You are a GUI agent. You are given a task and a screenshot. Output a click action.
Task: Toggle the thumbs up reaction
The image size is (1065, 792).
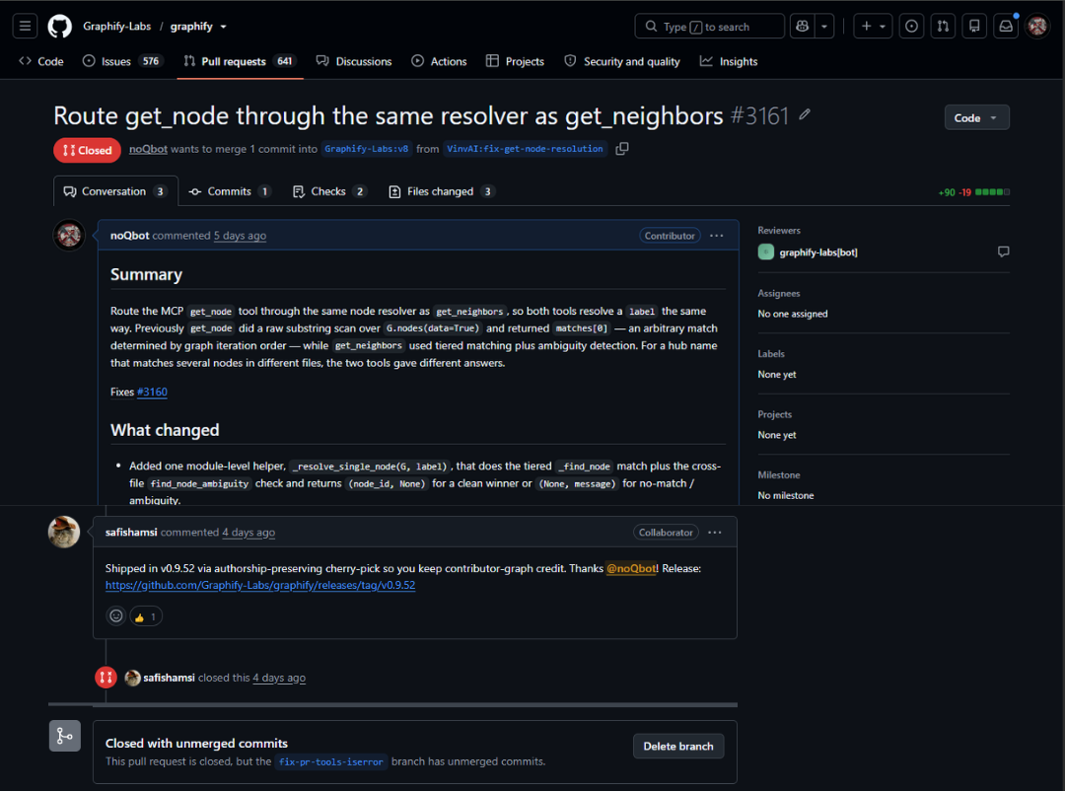point(145,616)
